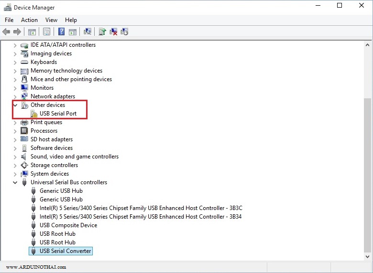The image size is (373, 273).
Task: Click the Back arrow toolbar icon
Action: (6, 31)
